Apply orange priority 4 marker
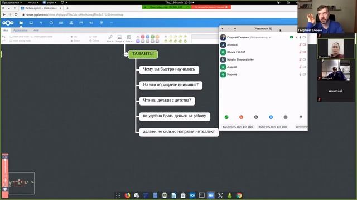Screen dimensions: 357x200 pyautogui.click(x=157, y=37)
